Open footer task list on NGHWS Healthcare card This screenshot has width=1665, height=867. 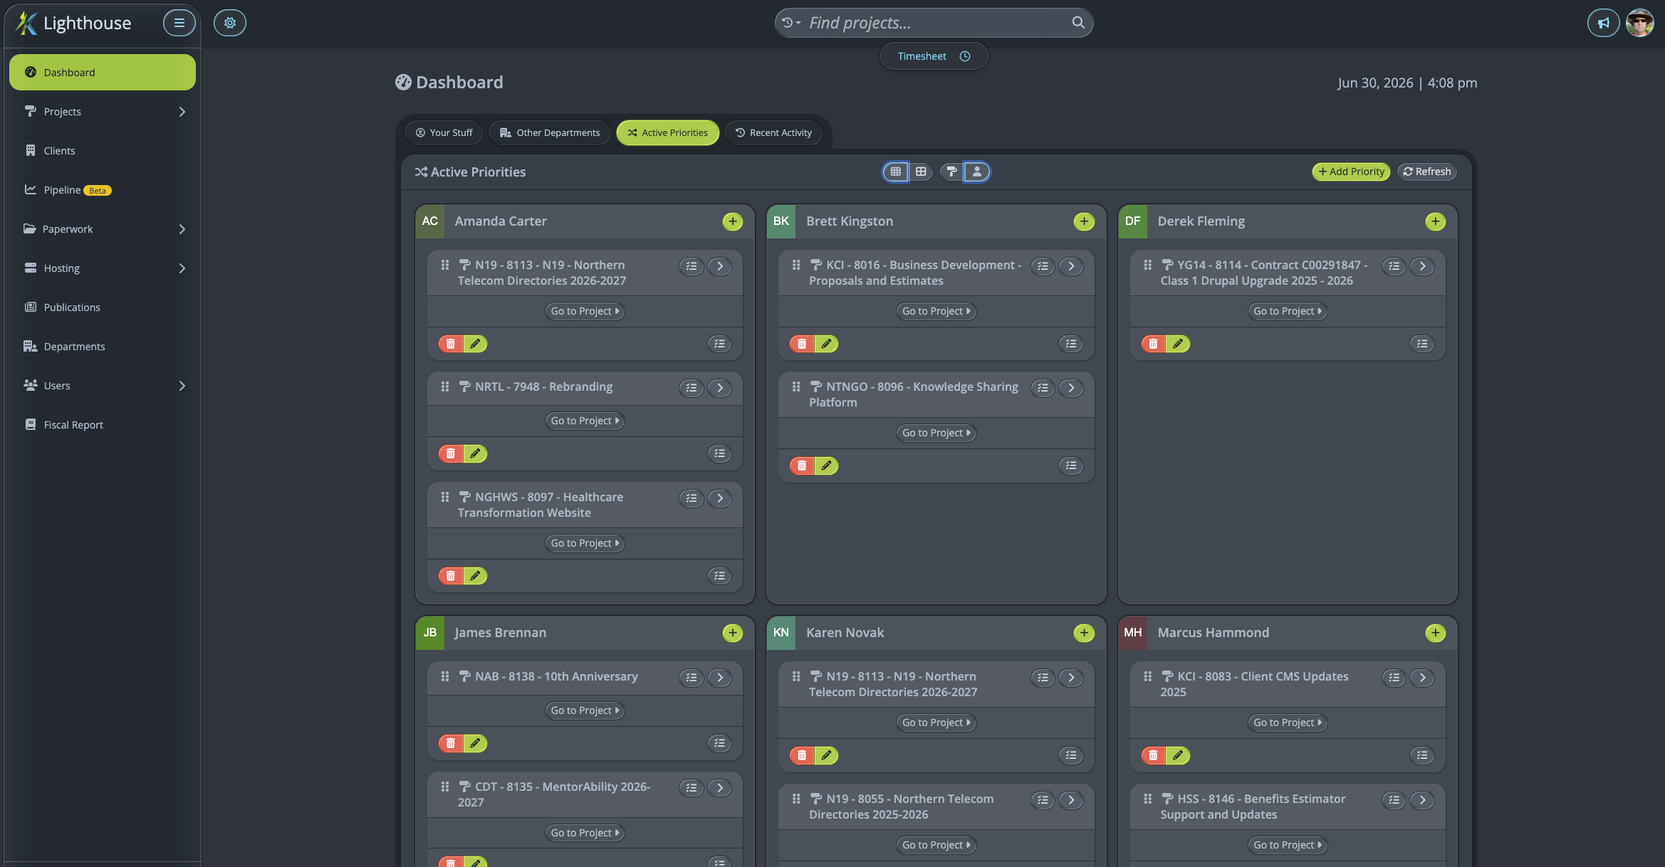(x=719, y=576)
